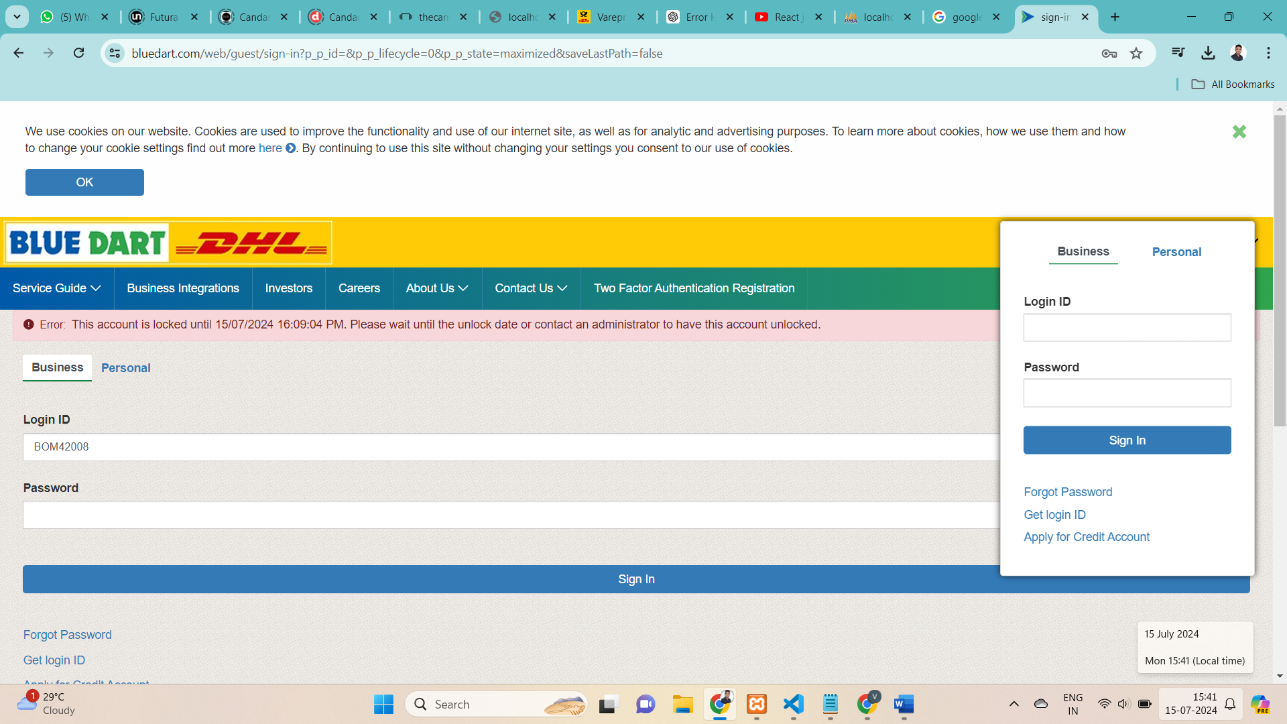The width and height of the screenshot is (1287, 724).
Task: Select Business tab in popup panel
Action: pos(1083,251)
